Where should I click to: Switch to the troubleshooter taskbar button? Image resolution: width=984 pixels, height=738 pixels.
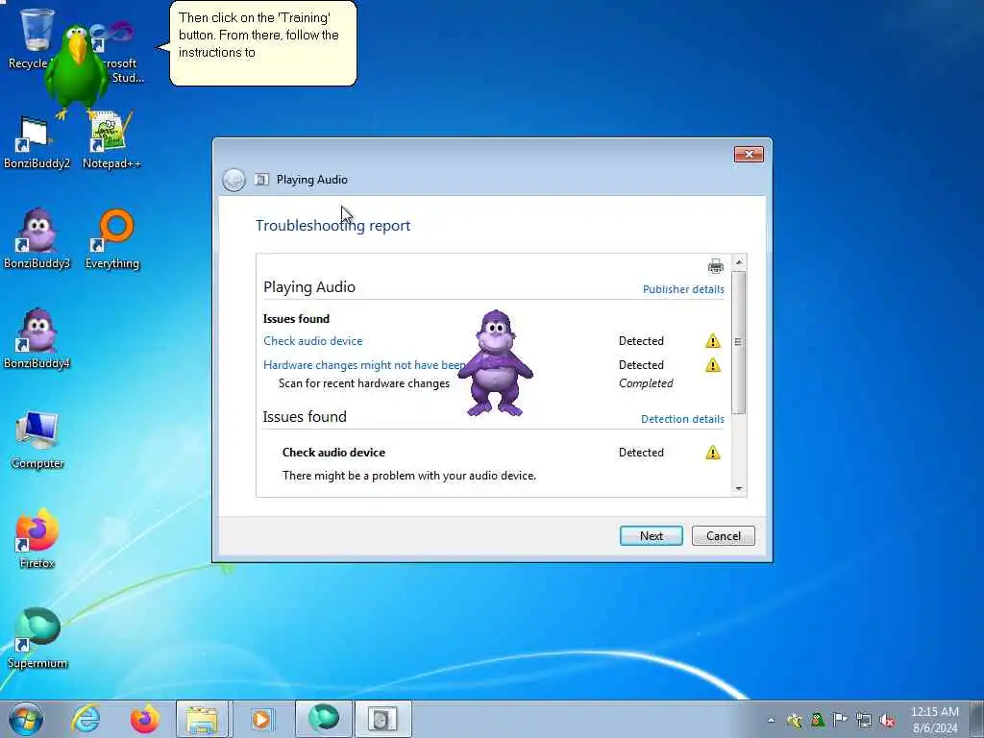[x=382, y=719]
